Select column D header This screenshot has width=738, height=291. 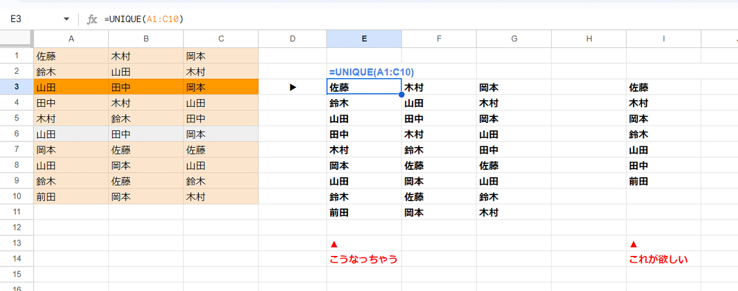click(293, 39)
